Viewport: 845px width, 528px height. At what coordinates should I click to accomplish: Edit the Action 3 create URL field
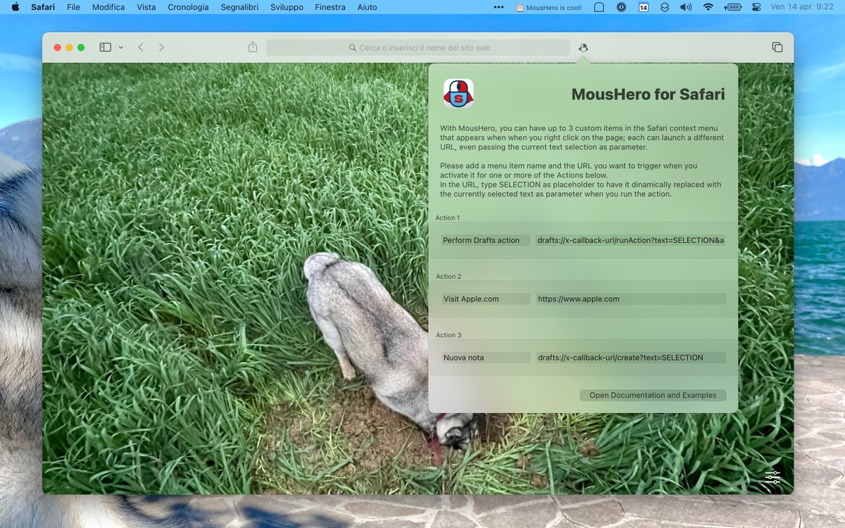click(631, 358)
